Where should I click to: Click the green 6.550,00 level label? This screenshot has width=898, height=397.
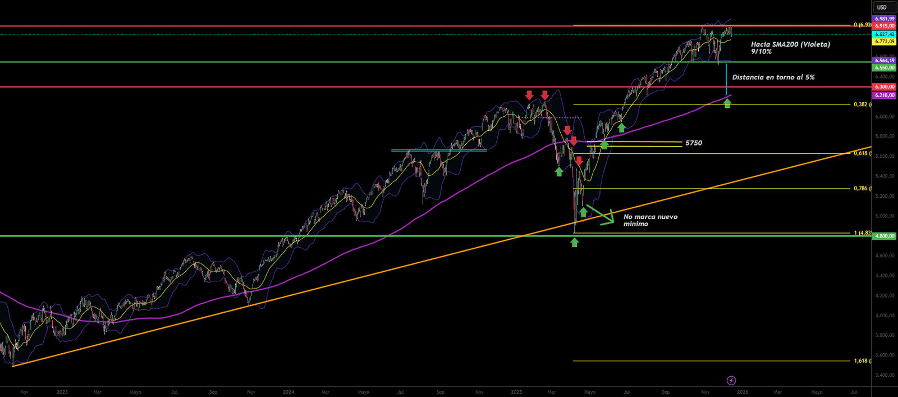pyautogui.click(x=885, y=68)
